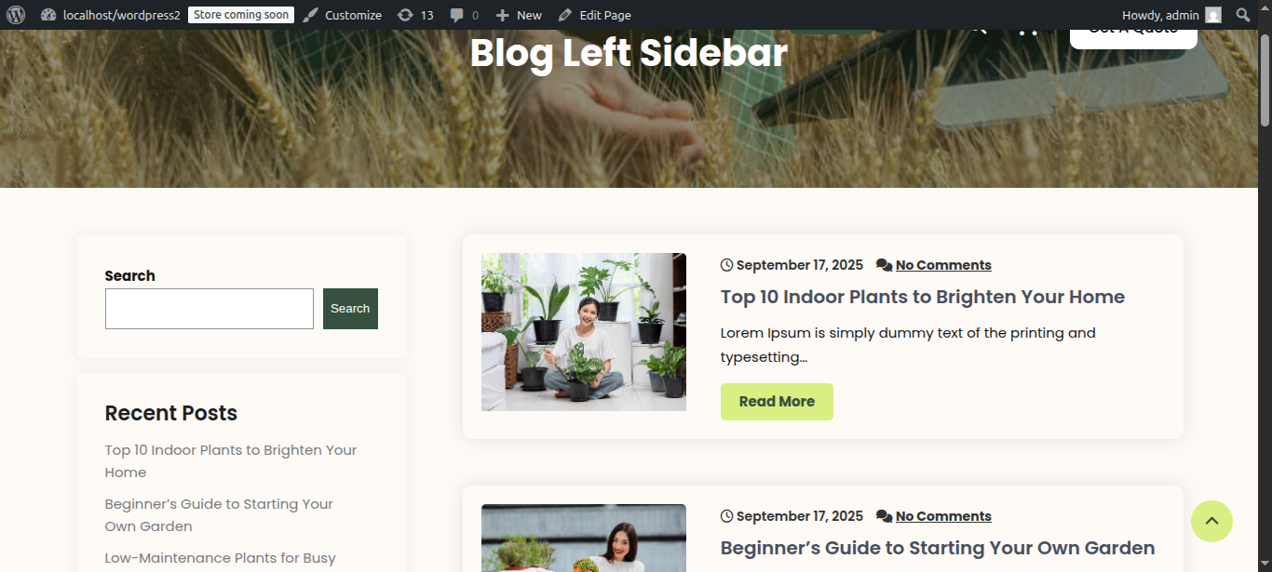Click the scroll-to-top arrow button

[x=1211, y=521]
